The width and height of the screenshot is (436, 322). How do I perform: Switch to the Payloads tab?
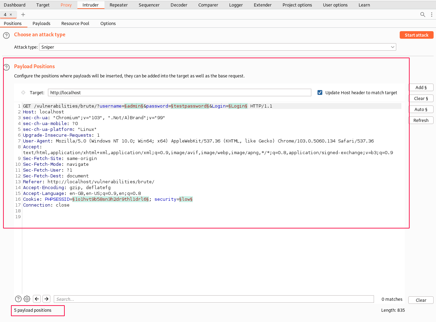41,23
